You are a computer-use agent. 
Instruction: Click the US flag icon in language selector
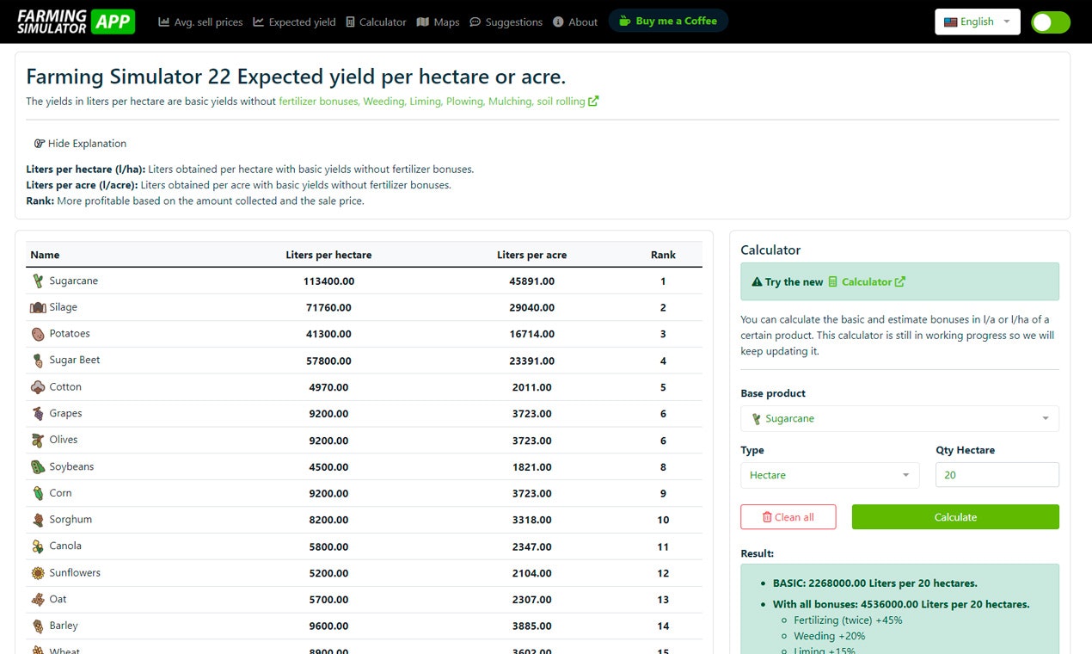[950, 22]
